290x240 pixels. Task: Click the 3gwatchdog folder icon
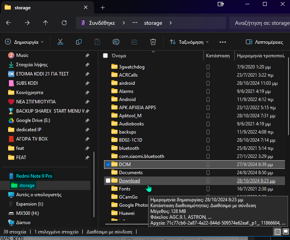tap(114, 67)
